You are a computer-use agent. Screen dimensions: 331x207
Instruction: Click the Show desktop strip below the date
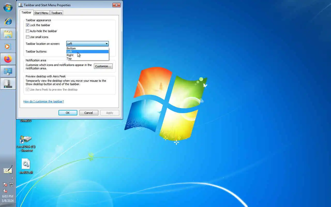(8, 205)
